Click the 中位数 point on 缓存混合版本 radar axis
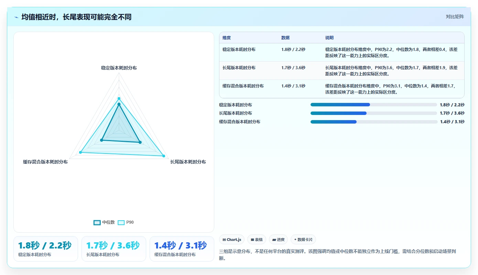 (101, 140)
